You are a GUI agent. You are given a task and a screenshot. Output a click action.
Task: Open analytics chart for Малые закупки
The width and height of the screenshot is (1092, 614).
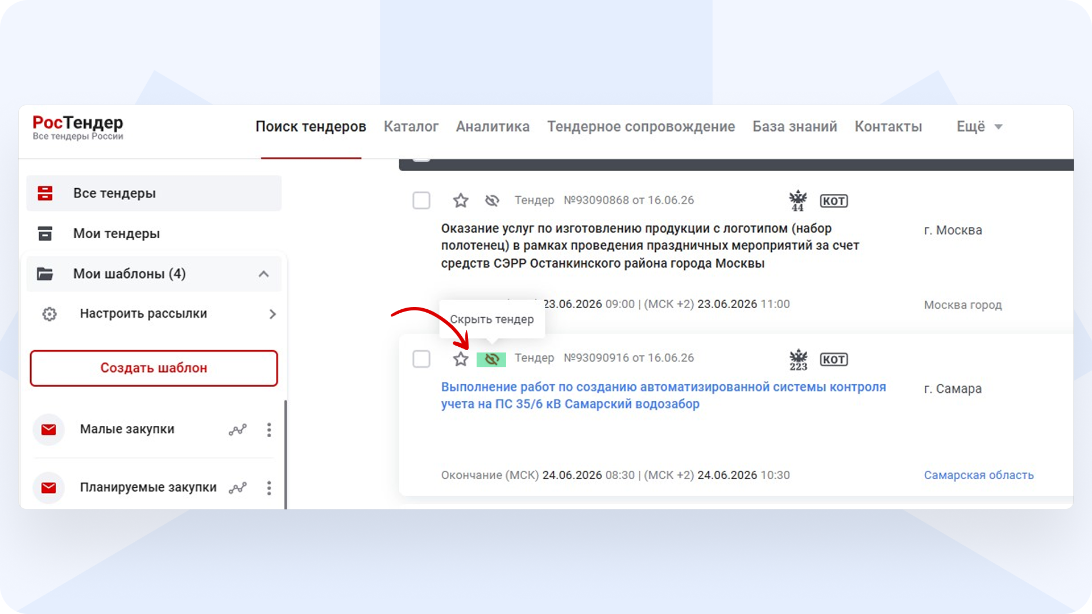click(238, 430)
